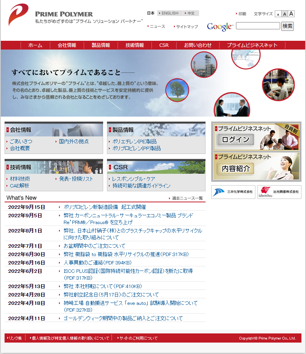This screenshot has width=306, height=354.
Task: Open the リンク集 footer link
Action: point(15,338)
